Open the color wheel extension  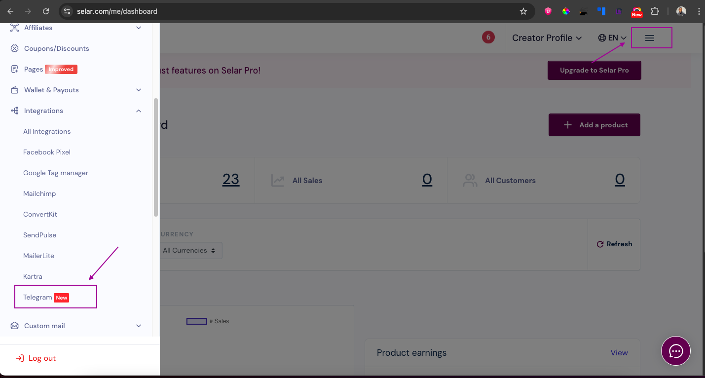click(566, 11)
